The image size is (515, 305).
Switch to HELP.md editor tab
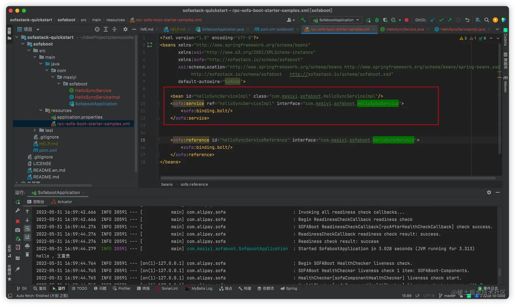177,29
